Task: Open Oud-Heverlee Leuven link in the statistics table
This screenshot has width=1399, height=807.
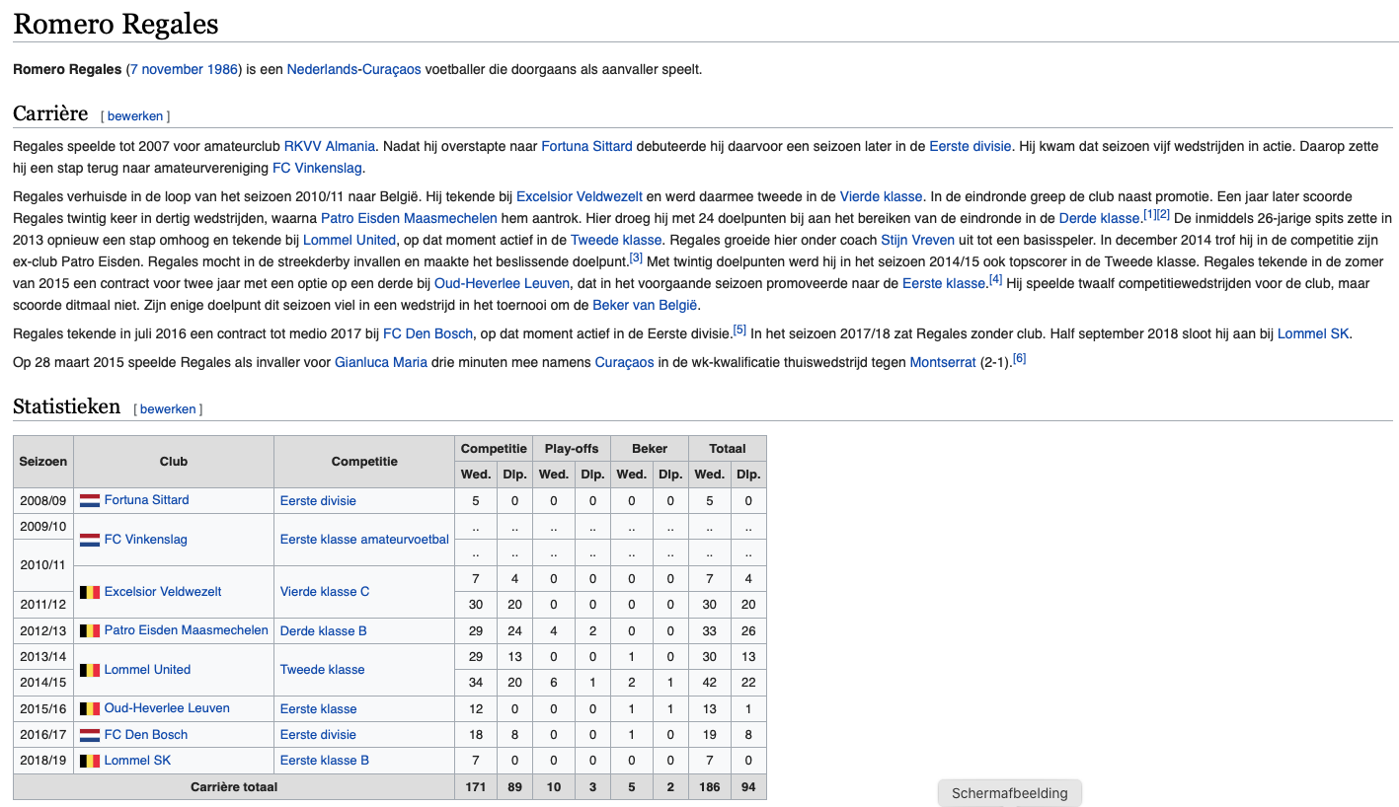Action: 167,708
